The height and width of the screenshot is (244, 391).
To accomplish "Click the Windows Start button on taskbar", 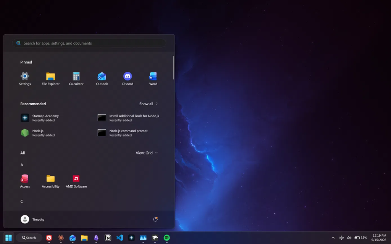I will [9, 238].
